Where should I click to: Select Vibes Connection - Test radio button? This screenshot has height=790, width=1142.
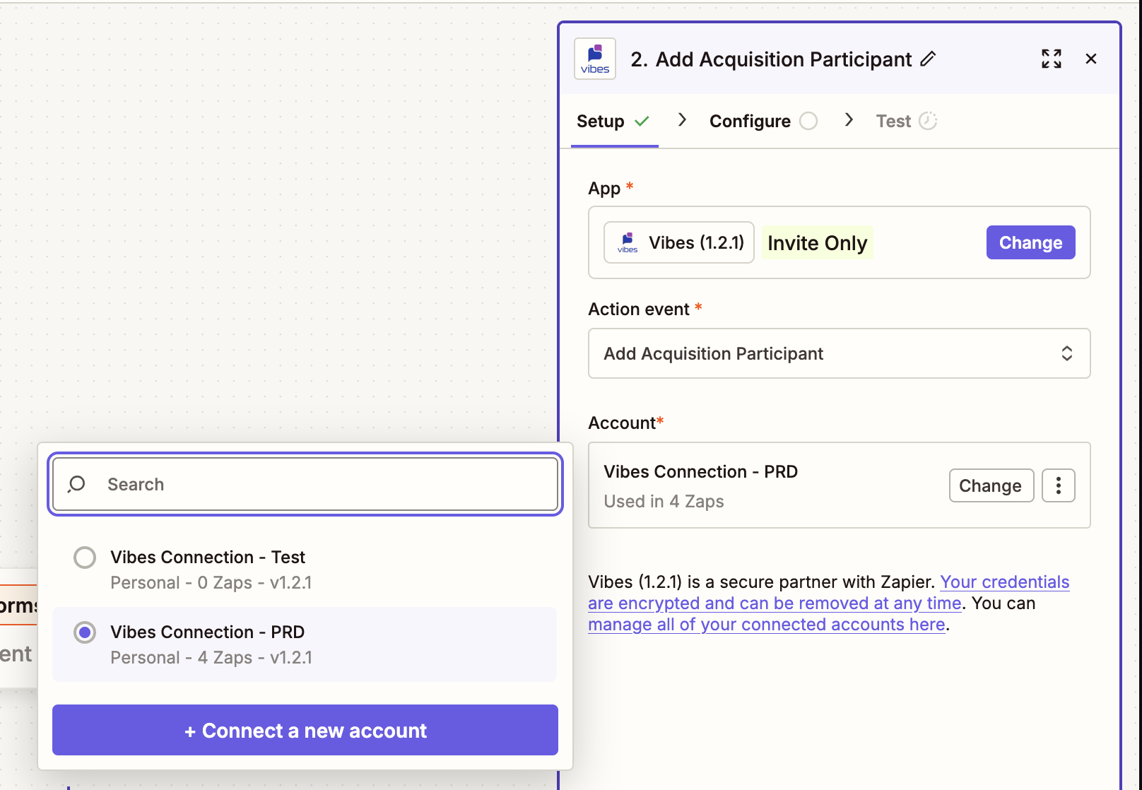[85, 558]
